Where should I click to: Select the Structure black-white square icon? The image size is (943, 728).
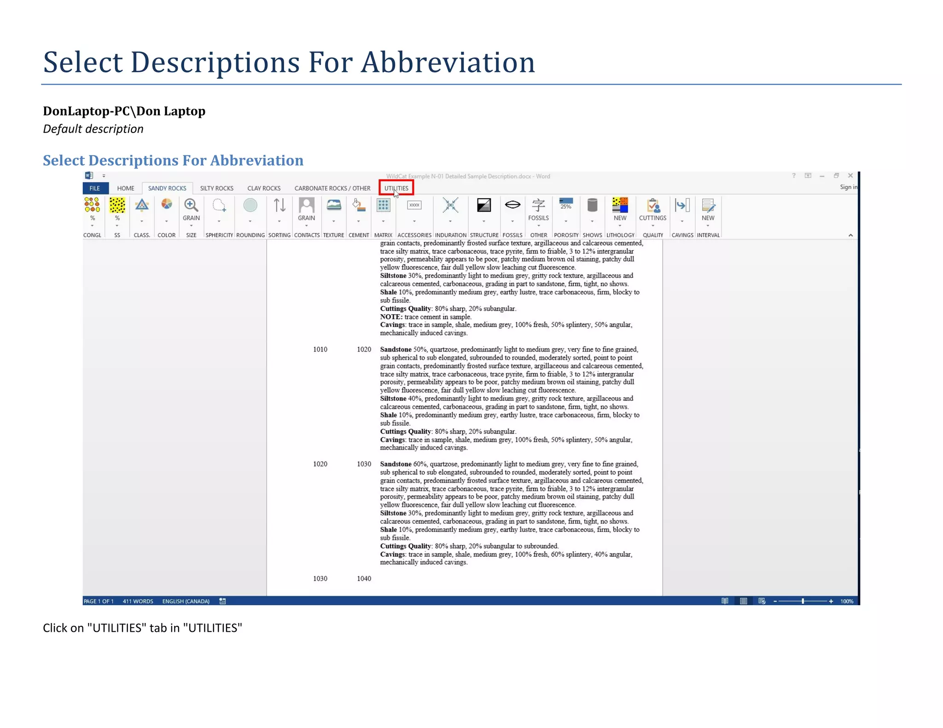click(483, 205)
